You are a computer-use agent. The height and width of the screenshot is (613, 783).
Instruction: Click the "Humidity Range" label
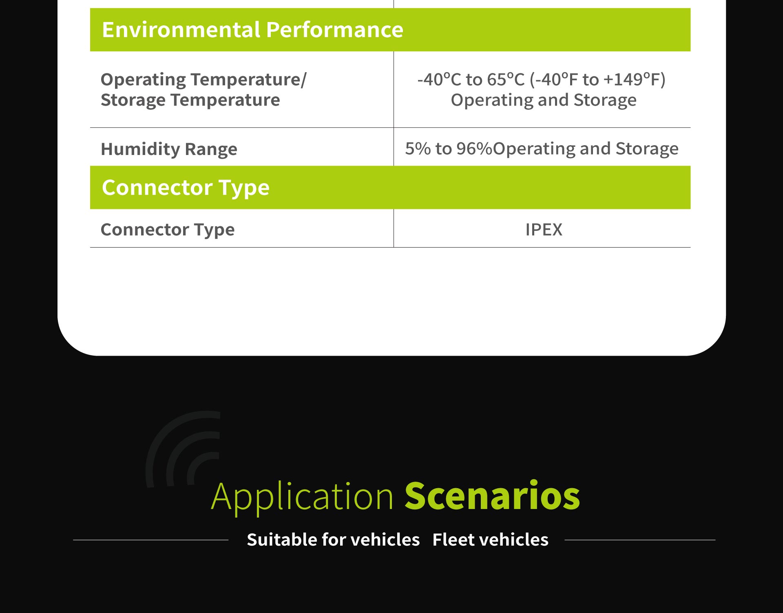[x=169, y=149]
